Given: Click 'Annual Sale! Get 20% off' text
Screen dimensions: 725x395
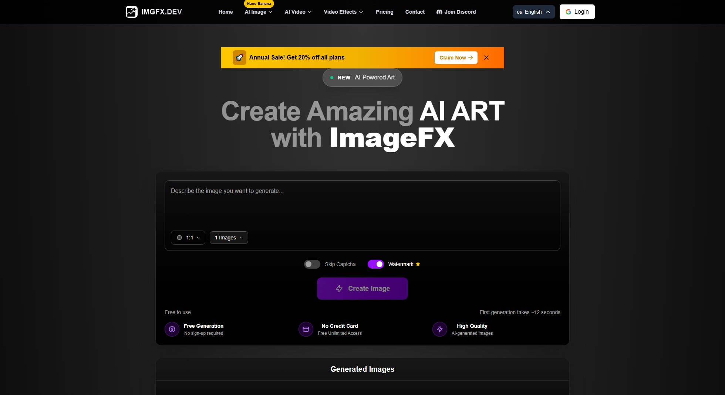Looking at the screenshot, I should (297, 58).
